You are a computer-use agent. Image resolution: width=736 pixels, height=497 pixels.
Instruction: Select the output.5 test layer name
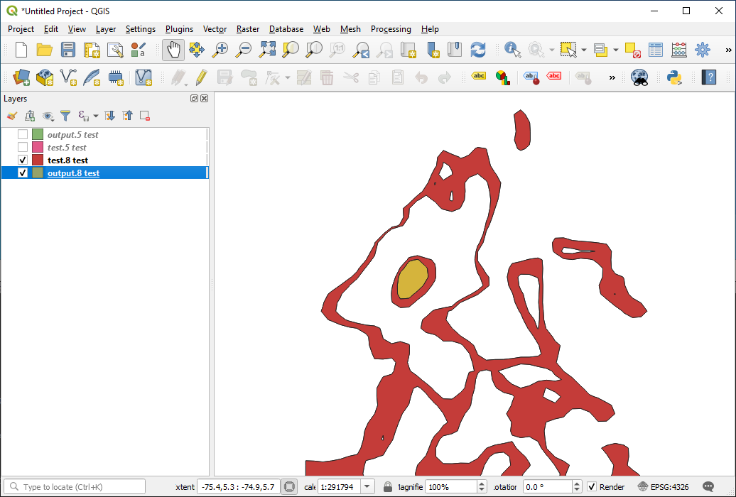pyautogui.click(x=72, y=135)
